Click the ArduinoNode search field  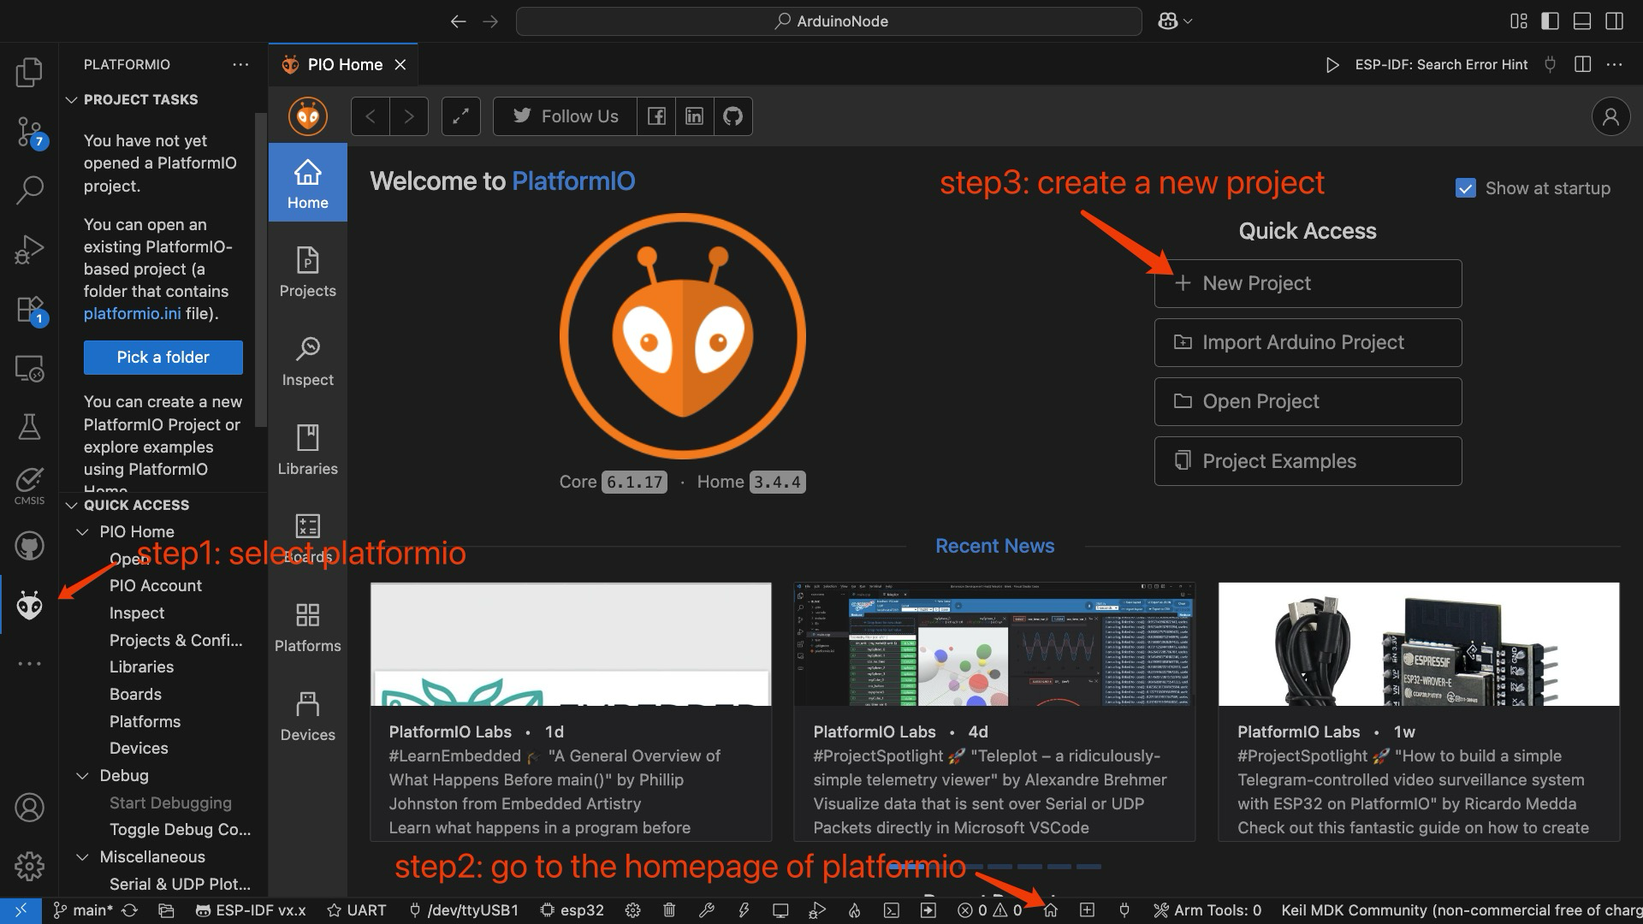pos(828,21)
